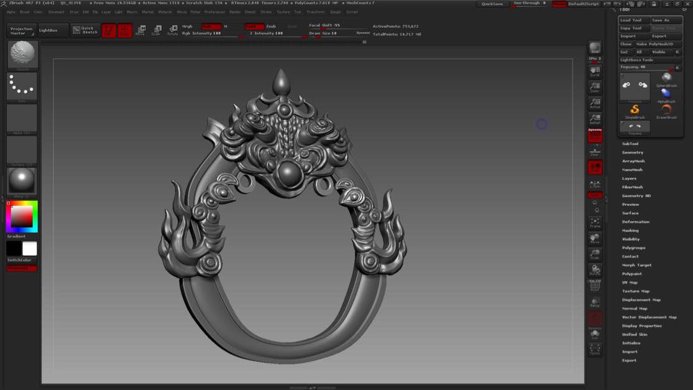The height and width of the screenshot is (390, 693).
Task: Click Make PolyMesh3D button
Action: click(x=658, y=44)
